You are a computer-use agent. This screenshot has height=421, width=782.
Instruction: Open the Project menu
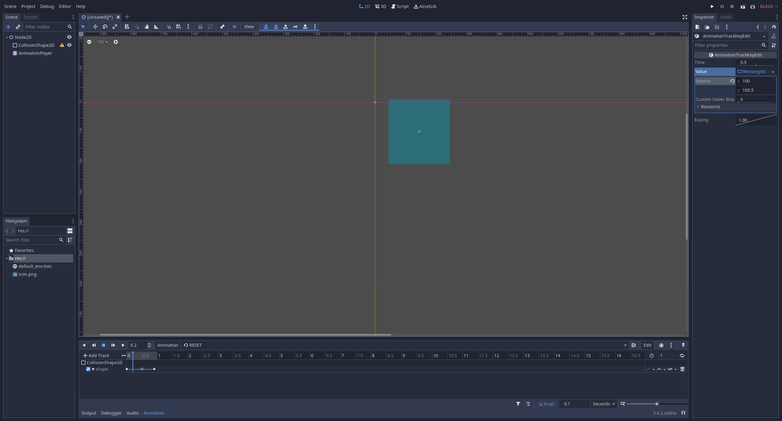coord(28,6)
